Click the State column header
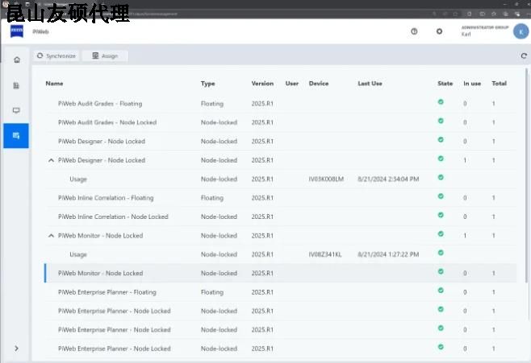 [445, 84]
